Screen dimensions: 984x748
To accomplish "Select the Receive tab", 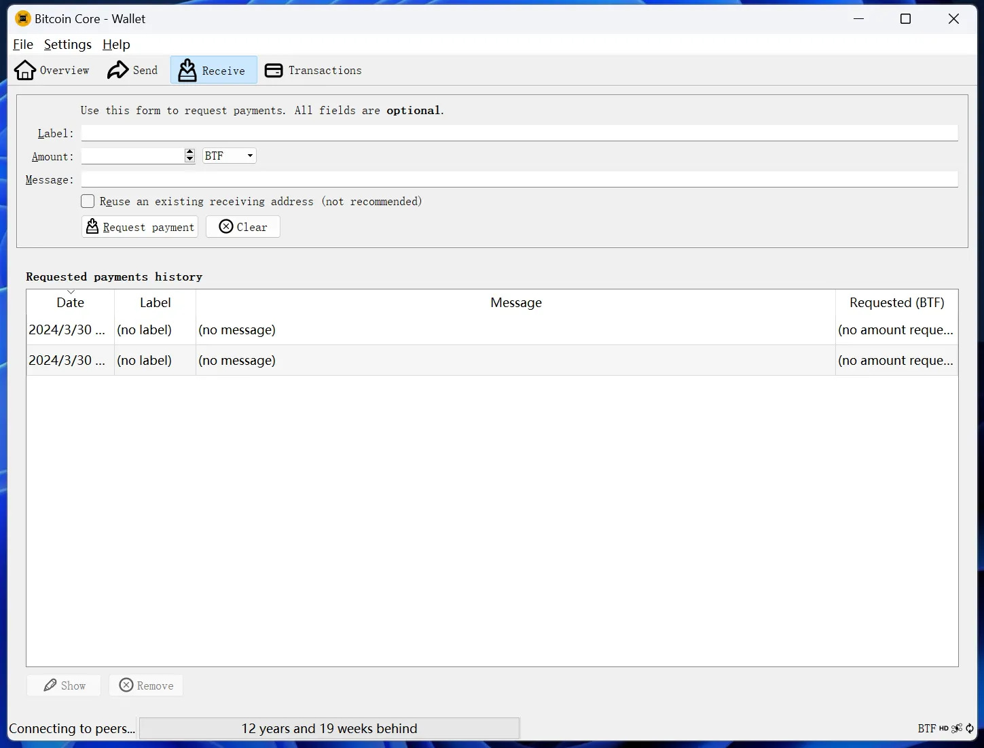I will (213, 70).
